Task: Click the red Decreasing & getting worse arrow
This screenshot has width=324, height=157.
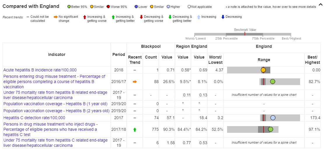Action: [x=141, y=17]
